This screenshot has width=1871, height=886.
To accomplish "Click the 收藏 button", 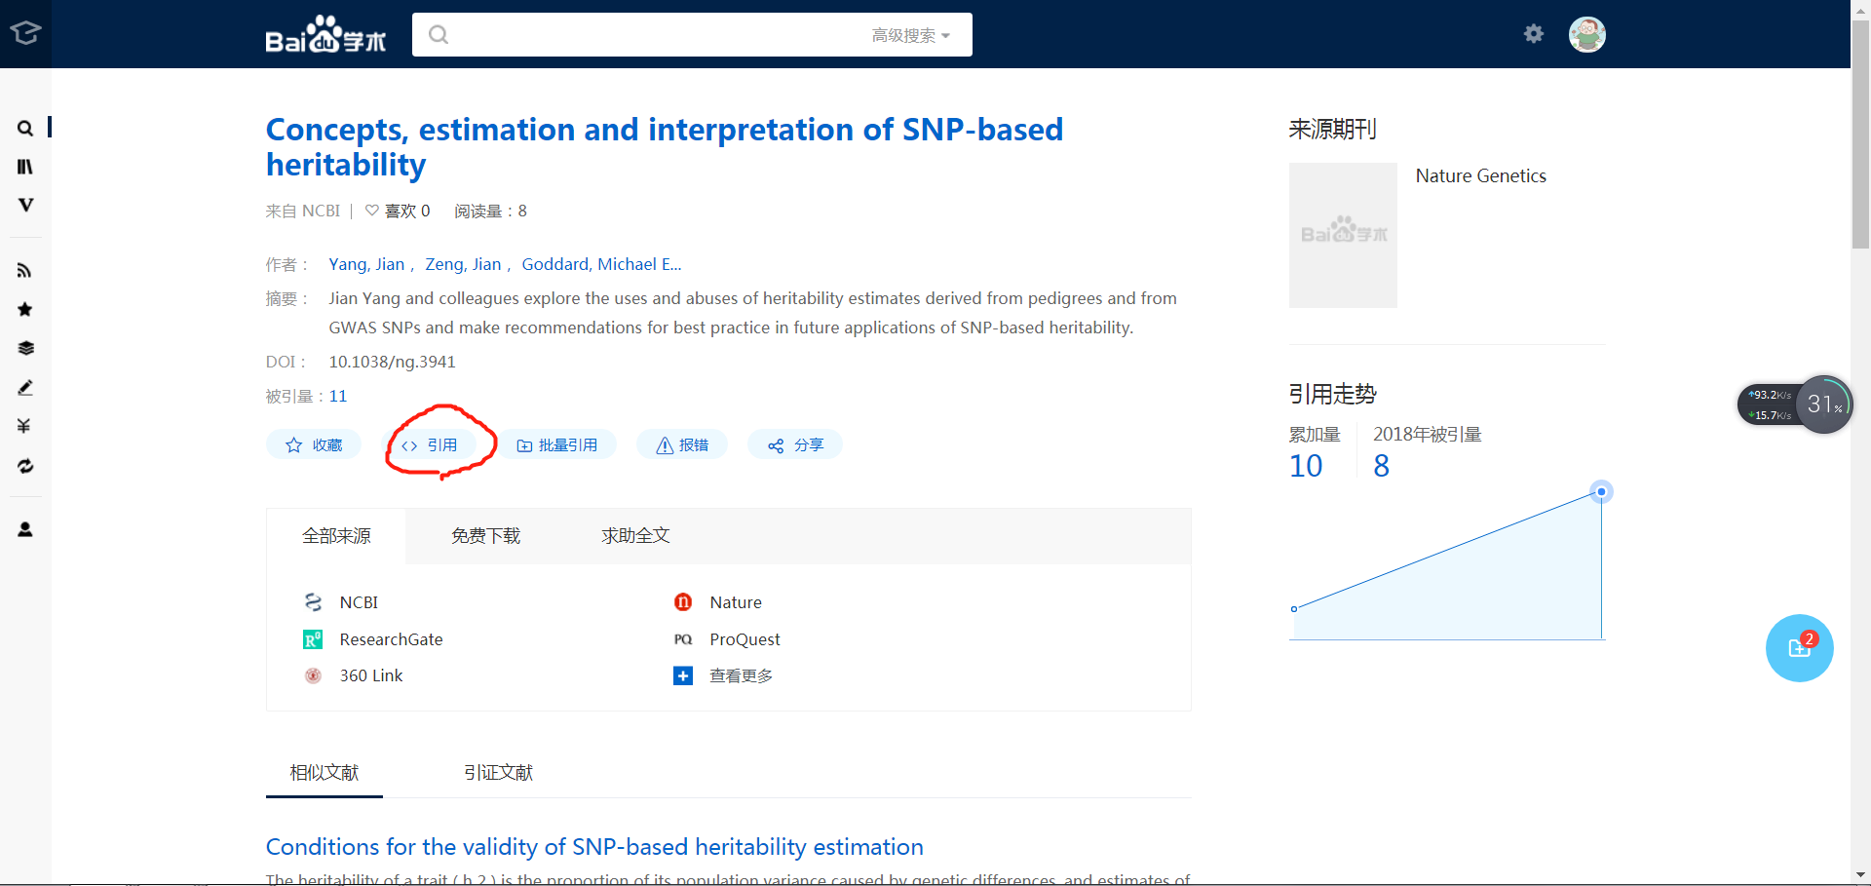I will click(314, 444).
